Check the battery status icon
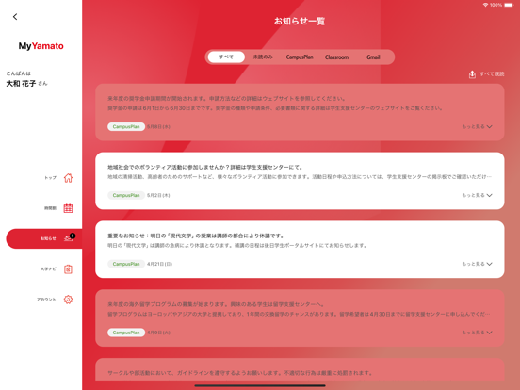Viewport: 520px width, 390px height. [509, 5]
